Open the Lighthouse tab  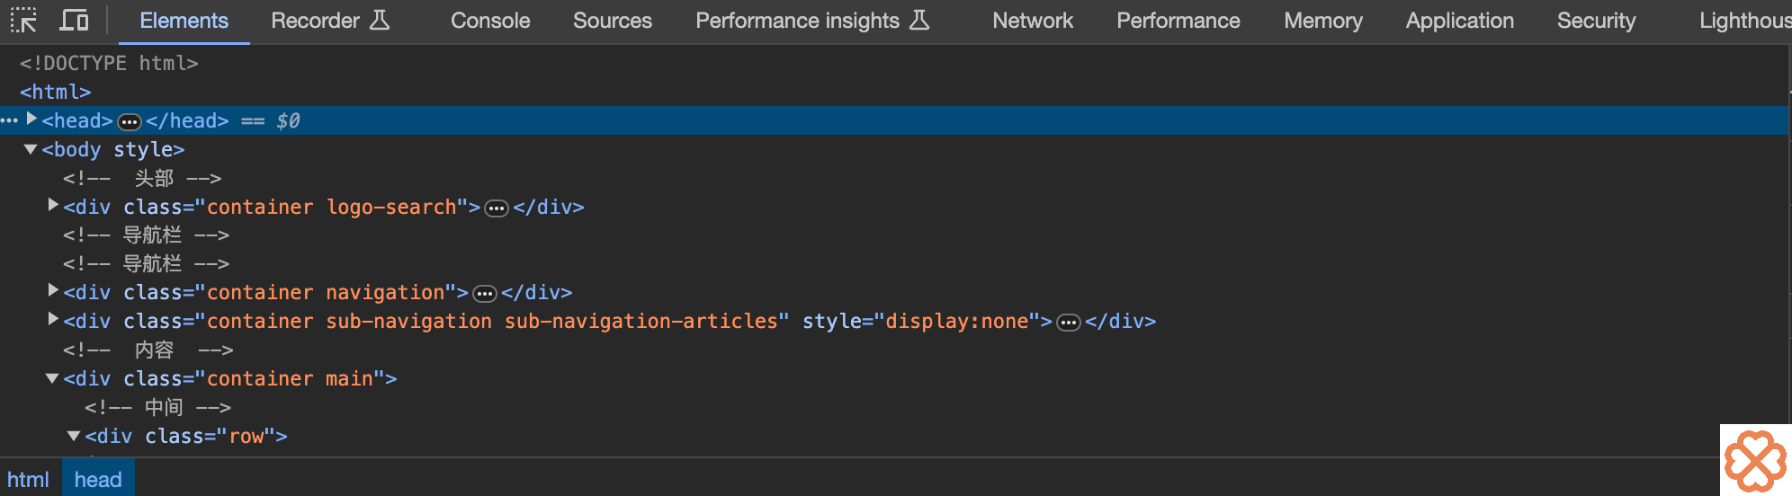(x=1745, y=21)
